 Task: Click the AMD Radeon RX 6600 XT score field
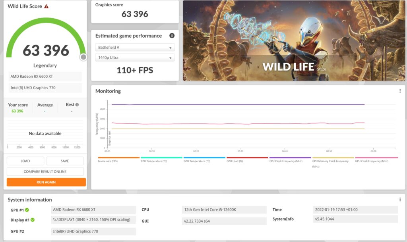tap(45, 77)
